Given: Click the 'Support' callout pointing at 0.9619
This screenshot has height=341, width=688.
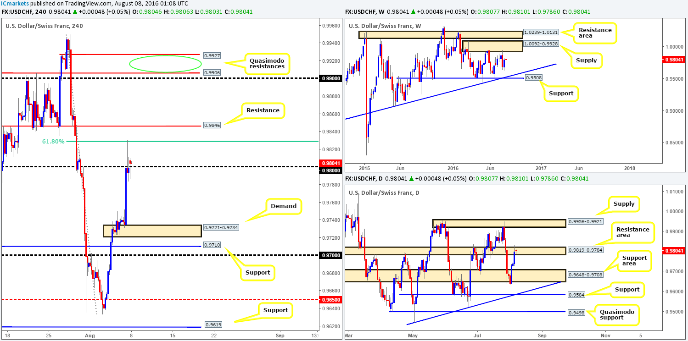Looking at the screenshot, I should (x=275, y=310).
